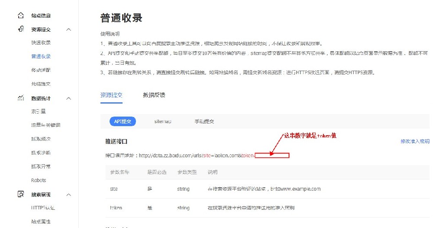Switch to the 资源提交 tab
This screenshot has height=228, width=433.
coord(111,95)
